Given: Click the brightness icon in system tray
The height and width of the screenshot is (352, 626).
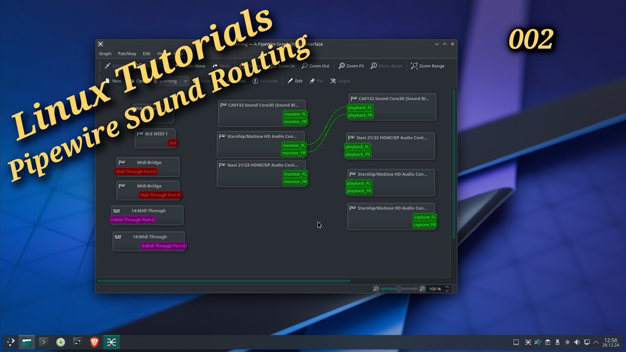Looking at the screenshot, I should click(567, 342).
